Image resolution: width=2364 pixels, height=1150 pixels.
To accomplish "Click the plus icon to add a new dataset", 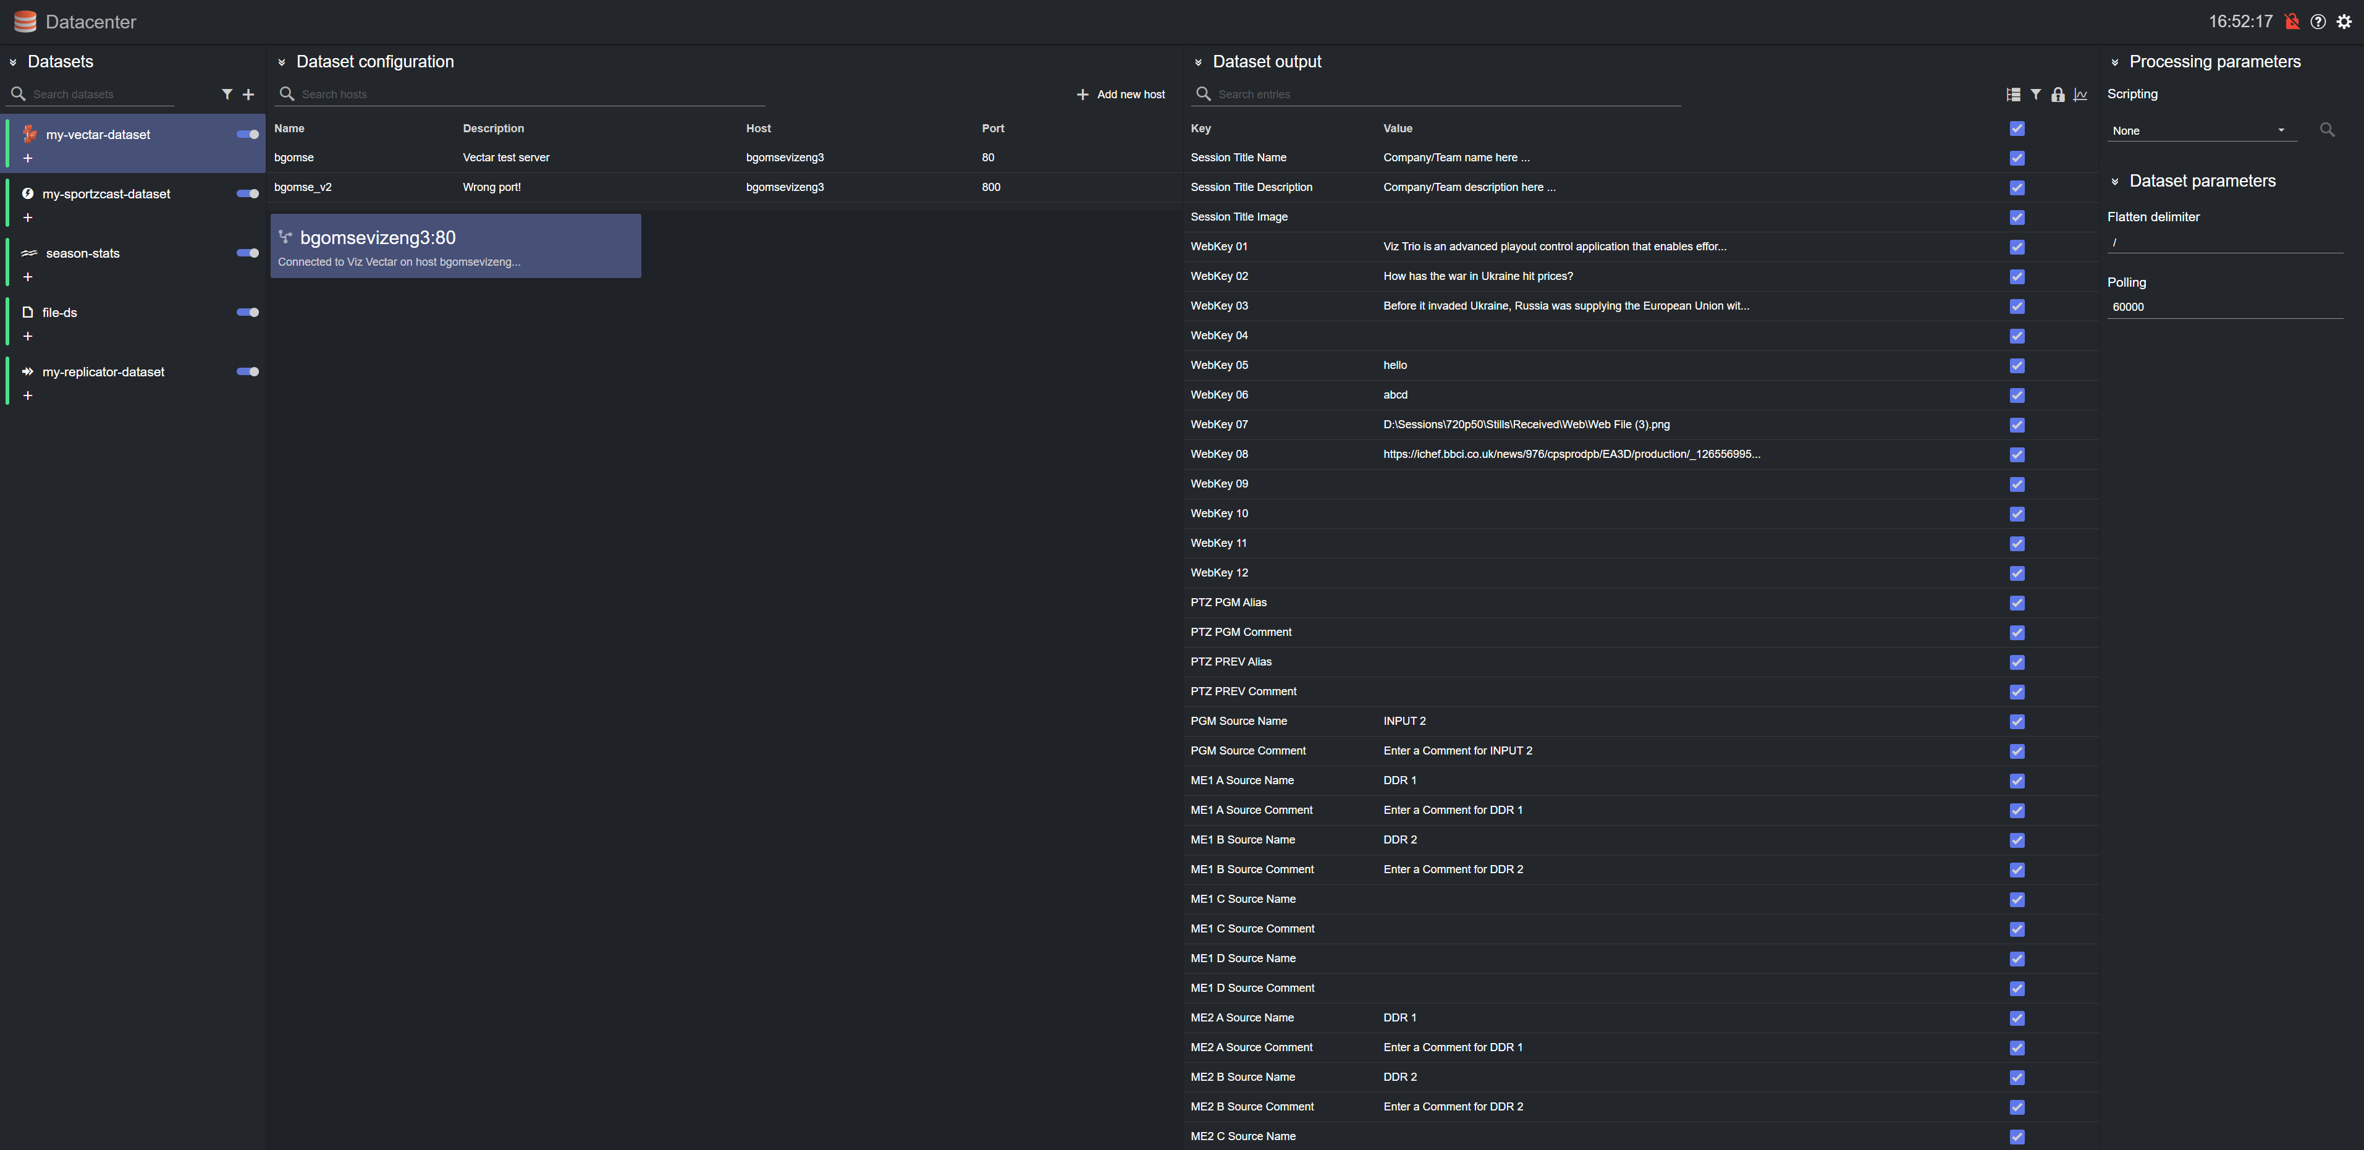I will pos(248,95).
